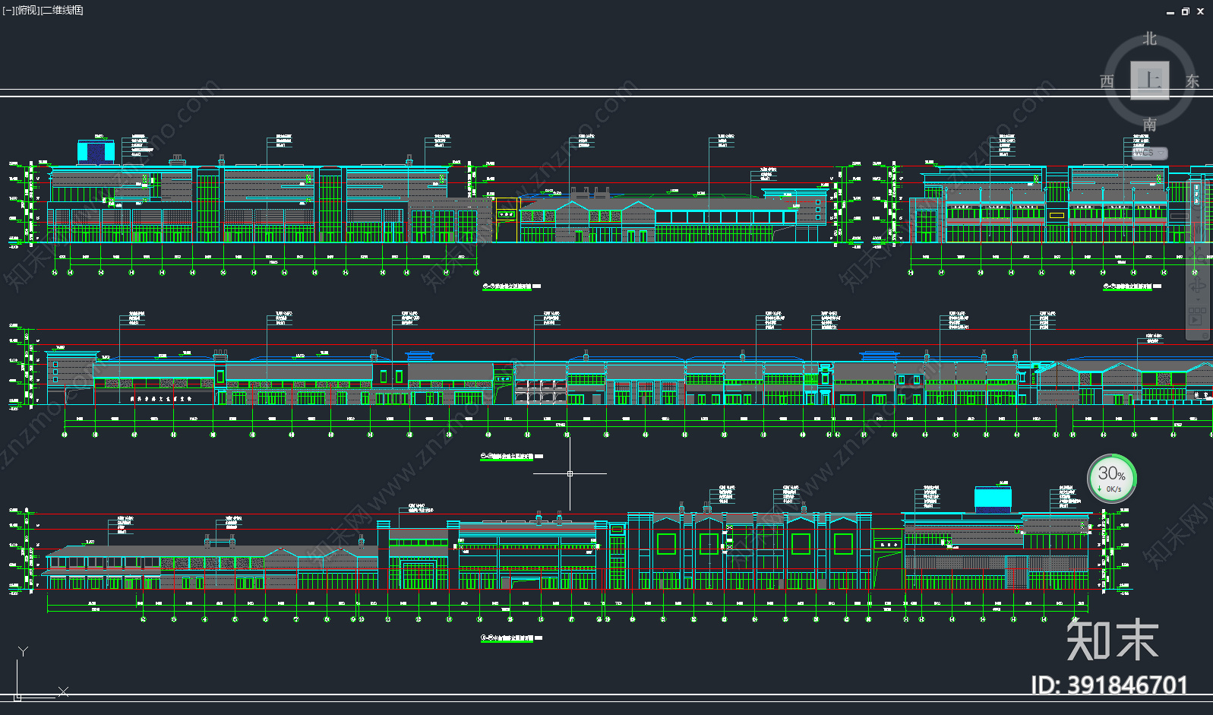The height and width of the screenshot is (715, 1213).
Task: Restore down the drawing window
Action: [x=1185, y=11]
